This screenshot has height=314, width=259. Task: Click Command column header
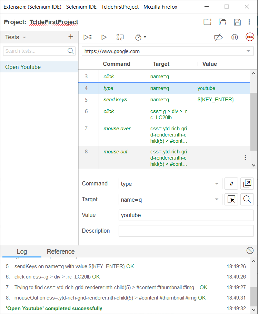(x=116, y=64)
